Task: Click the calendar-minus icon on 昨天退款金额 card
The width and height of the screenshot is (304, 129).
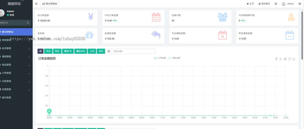Action: pyautogui.click(x=290, y=35)
